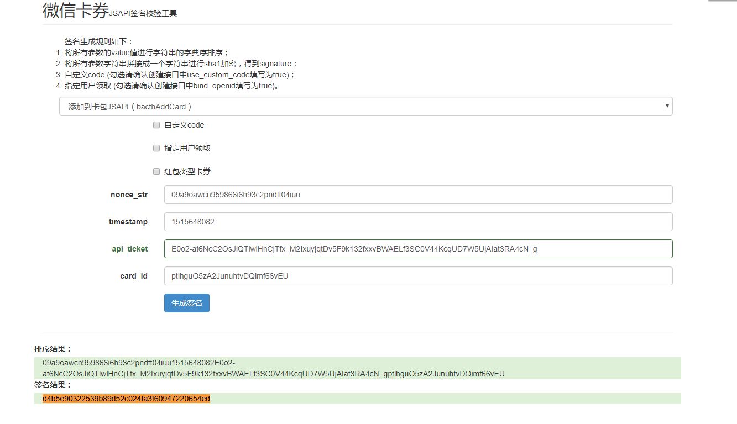Screen dimensions: 737x424
Task: Click the 签名生成规则如下 intro line
Action: (x=99, y=41)
